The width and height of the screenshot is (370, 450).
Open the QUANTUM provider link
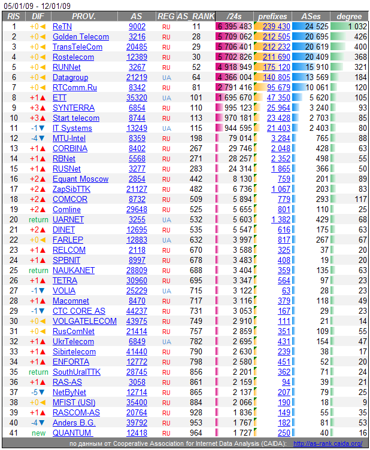tap(72, 433)
